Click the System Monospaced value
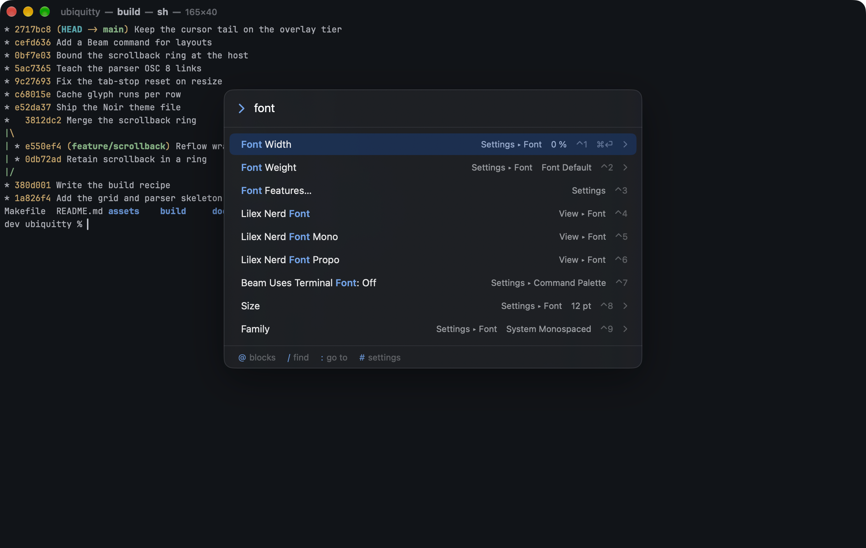The height and width of the screenshot is (548, 866). [548, 329]
